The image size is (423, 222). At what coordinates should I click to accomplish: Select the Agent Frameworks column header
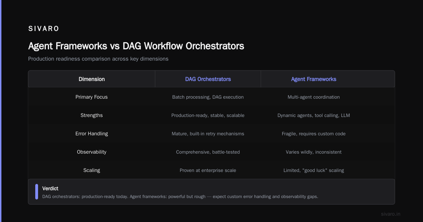point(314,79)
